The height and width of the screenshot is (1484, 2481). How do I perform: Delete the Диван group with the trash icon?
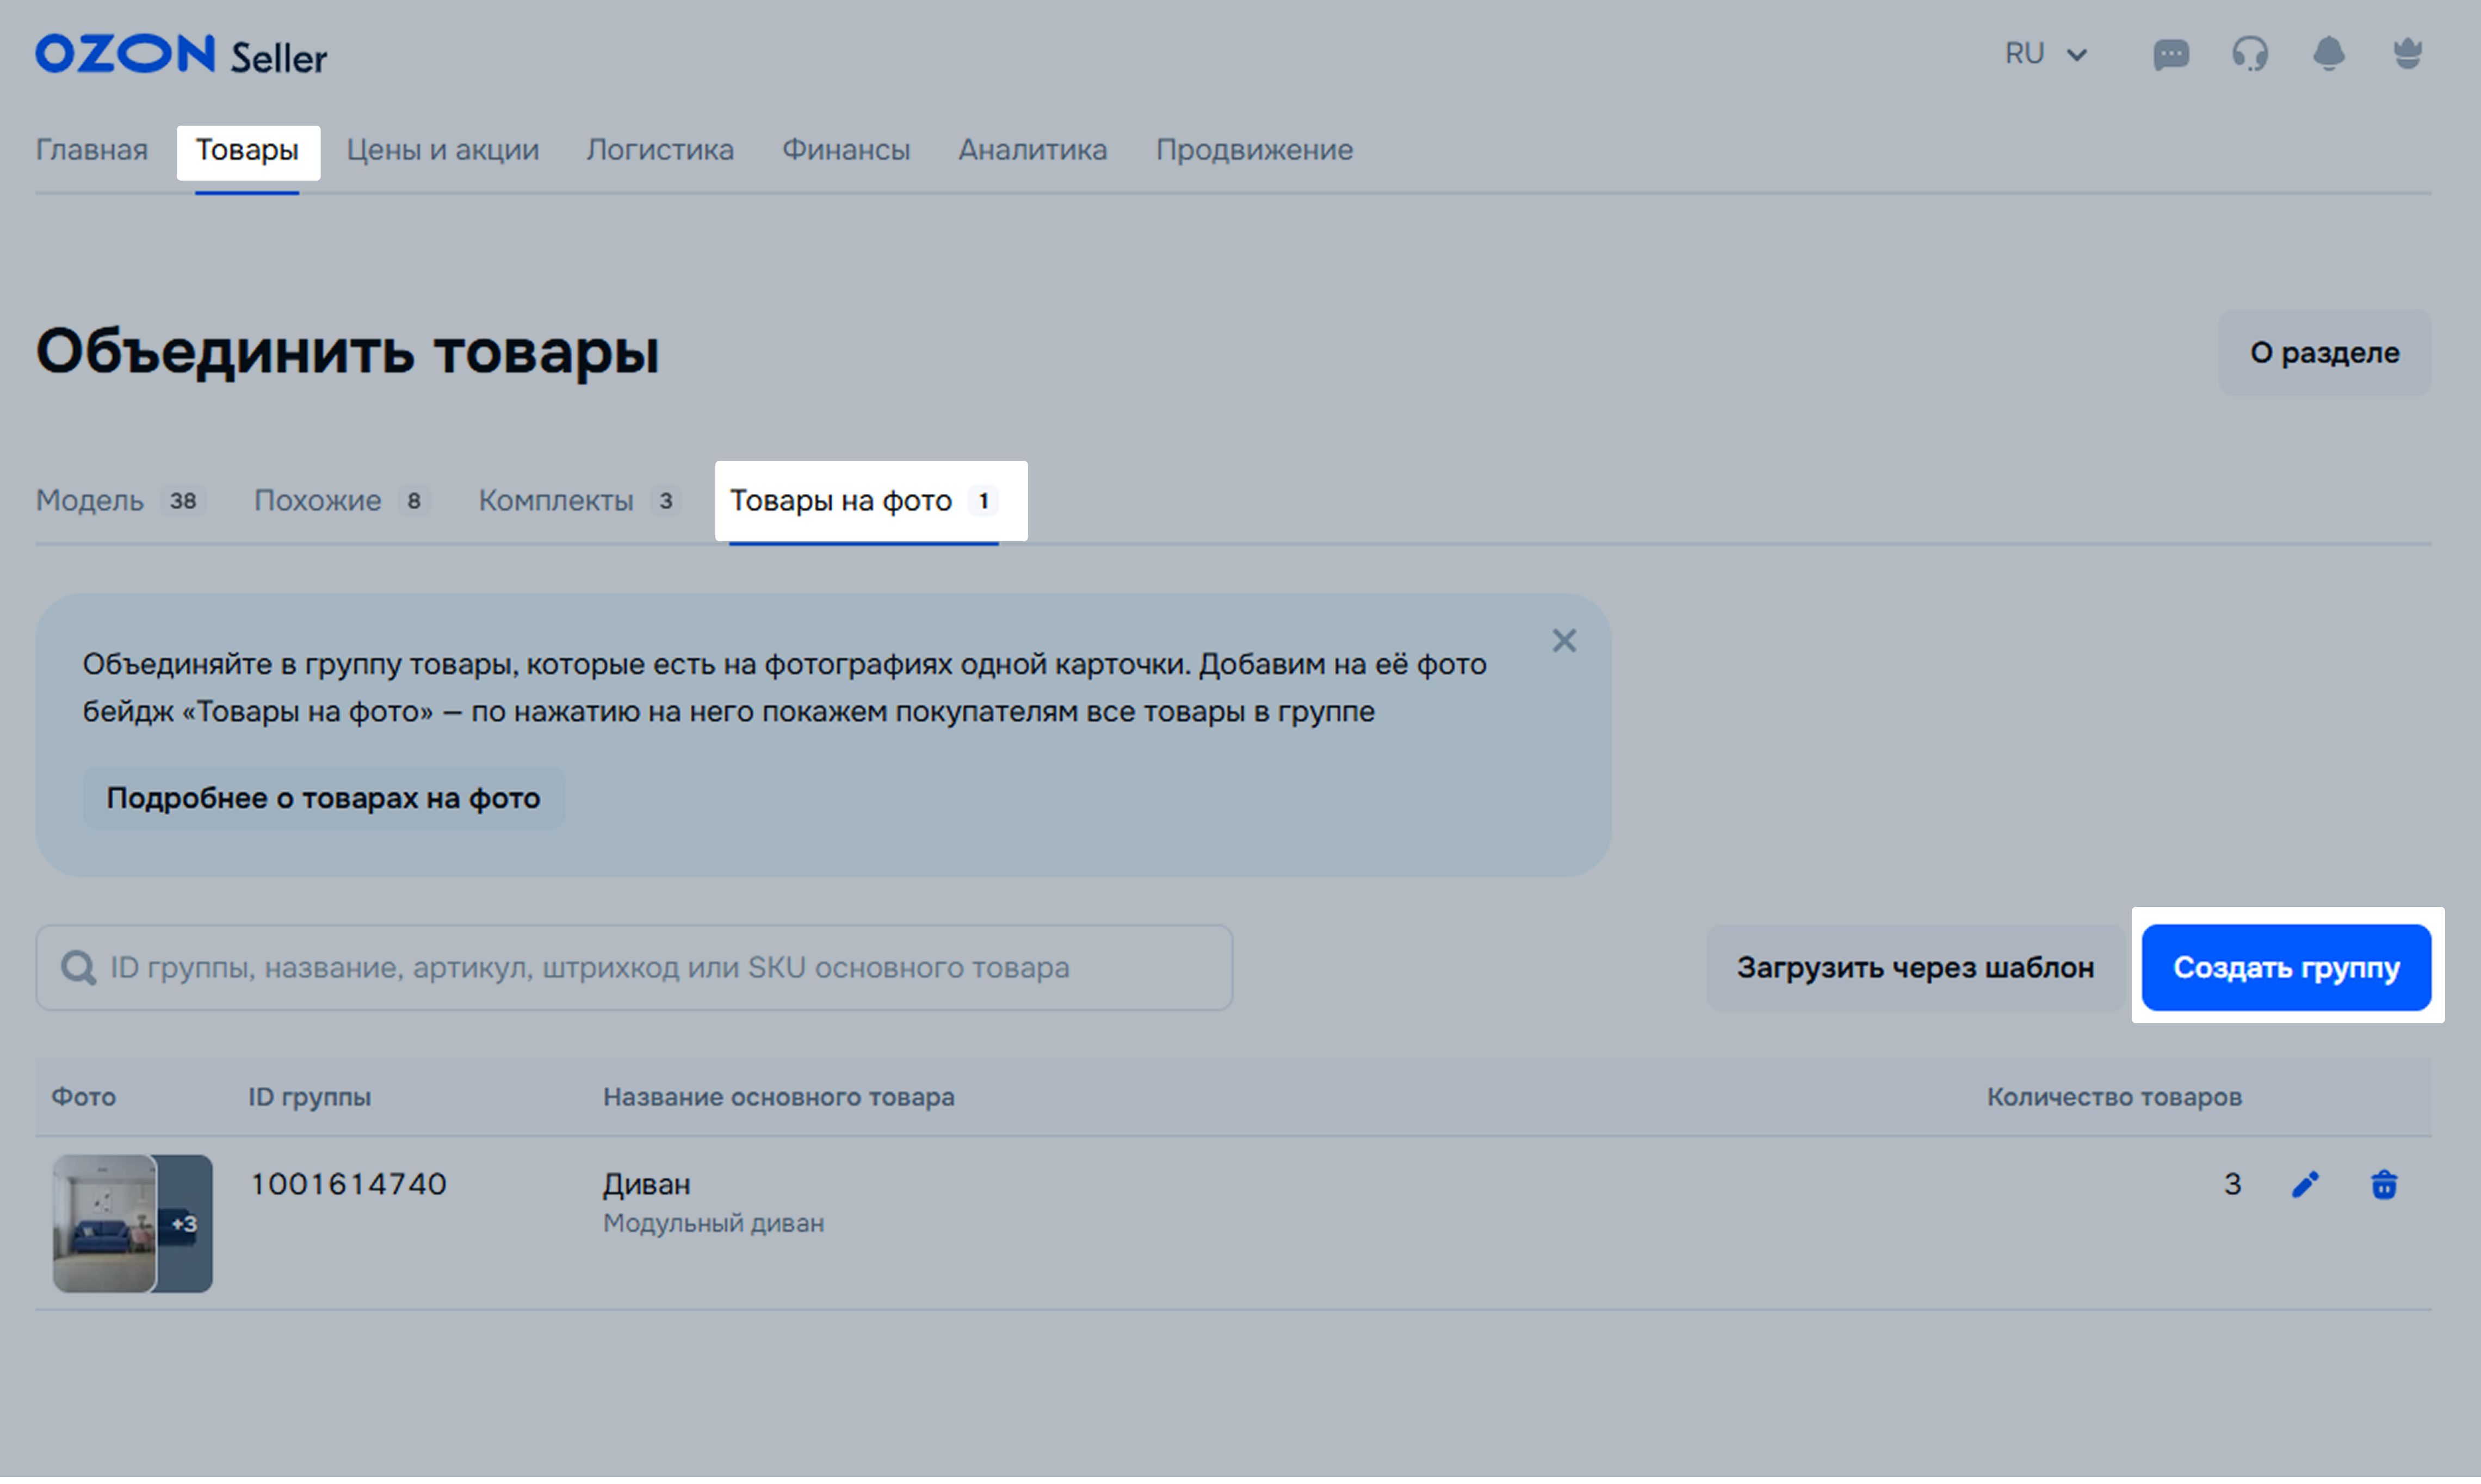coord(2384,1185)
